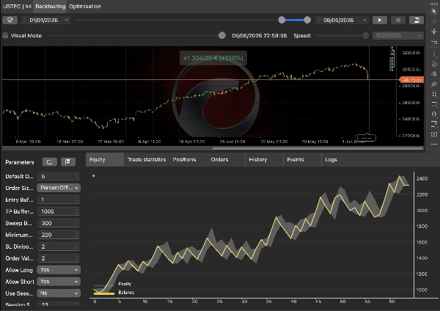Click the stepper arrows of TP Buffer field
This screenshot has height=311, width=440.
76,211
